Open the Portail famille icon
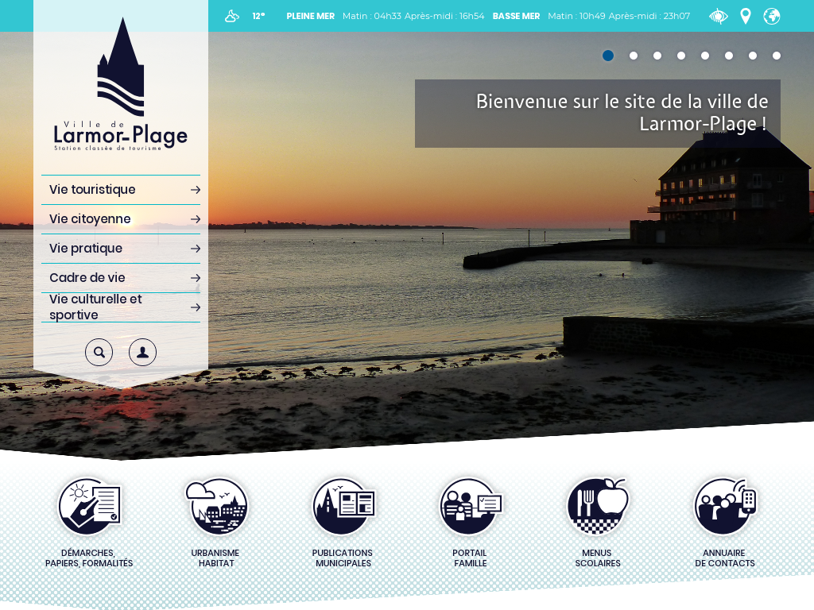 point(471,506)
